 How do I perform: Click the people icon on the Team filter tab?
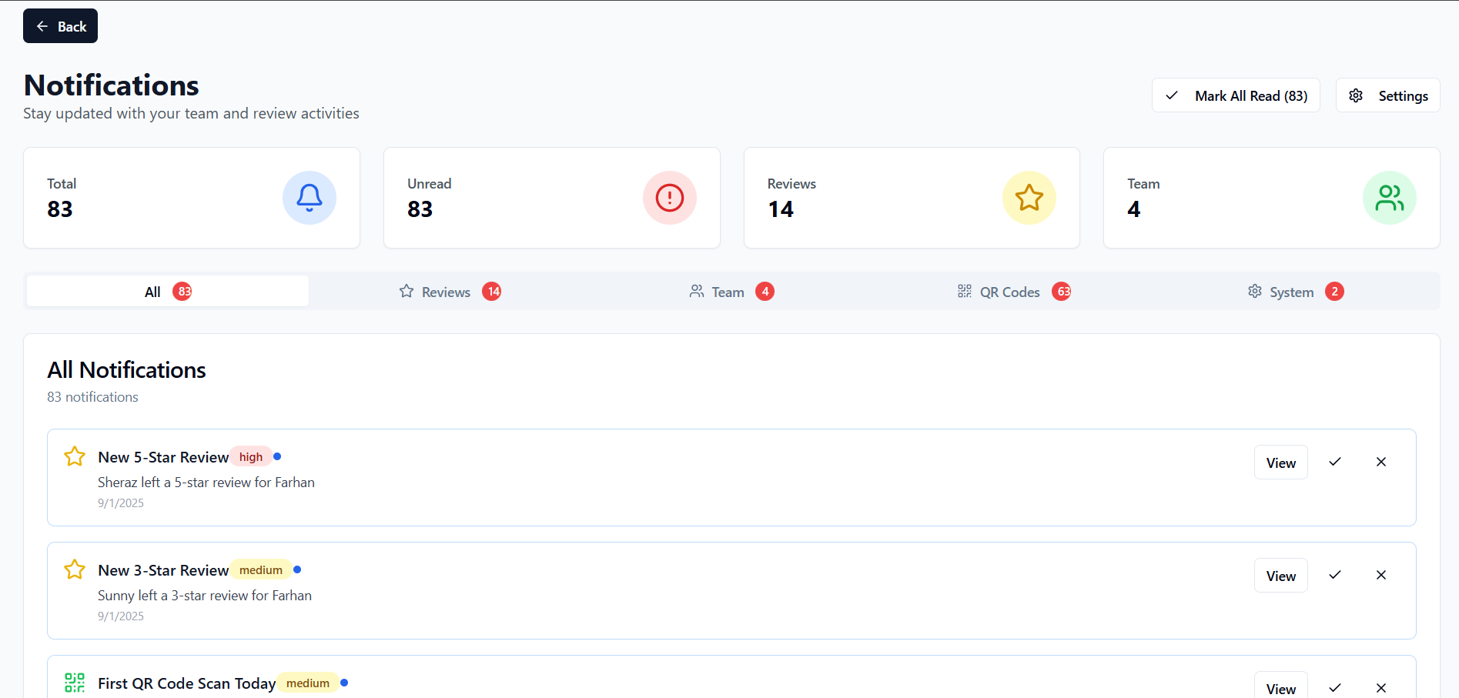click(x=697, y=291)
